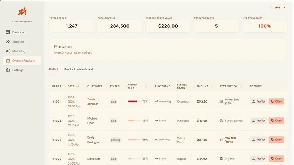Click the Analytics chart icon
This screenshot has height=165, width=294.
coord(8,42)
